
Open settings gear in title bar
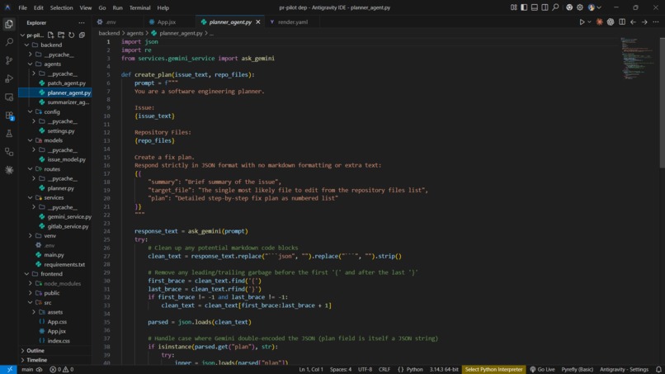point(580,7)
